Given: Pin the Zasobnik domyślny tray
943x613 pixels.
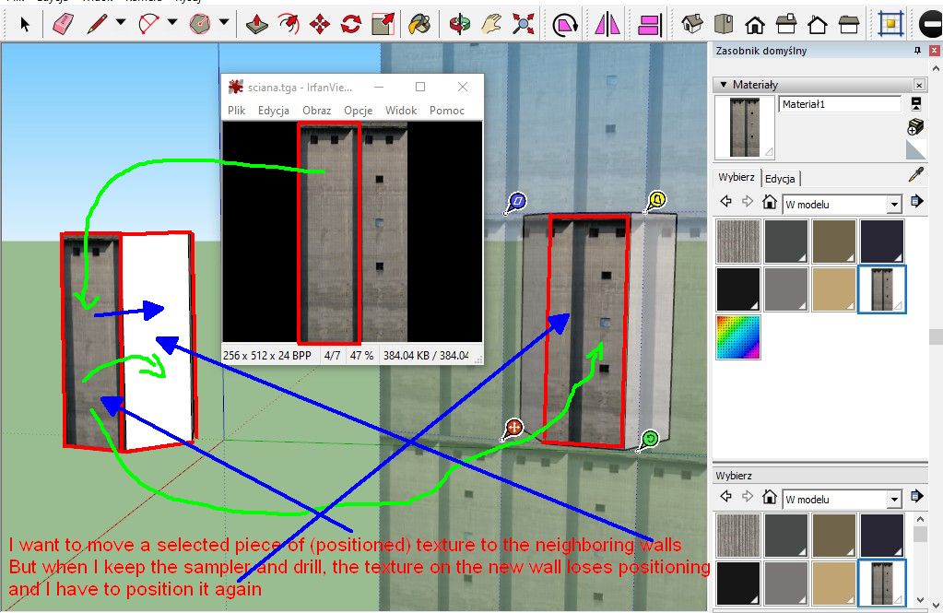Looking at the screenshot, I should pyautogui.click(x=917, y=51).
